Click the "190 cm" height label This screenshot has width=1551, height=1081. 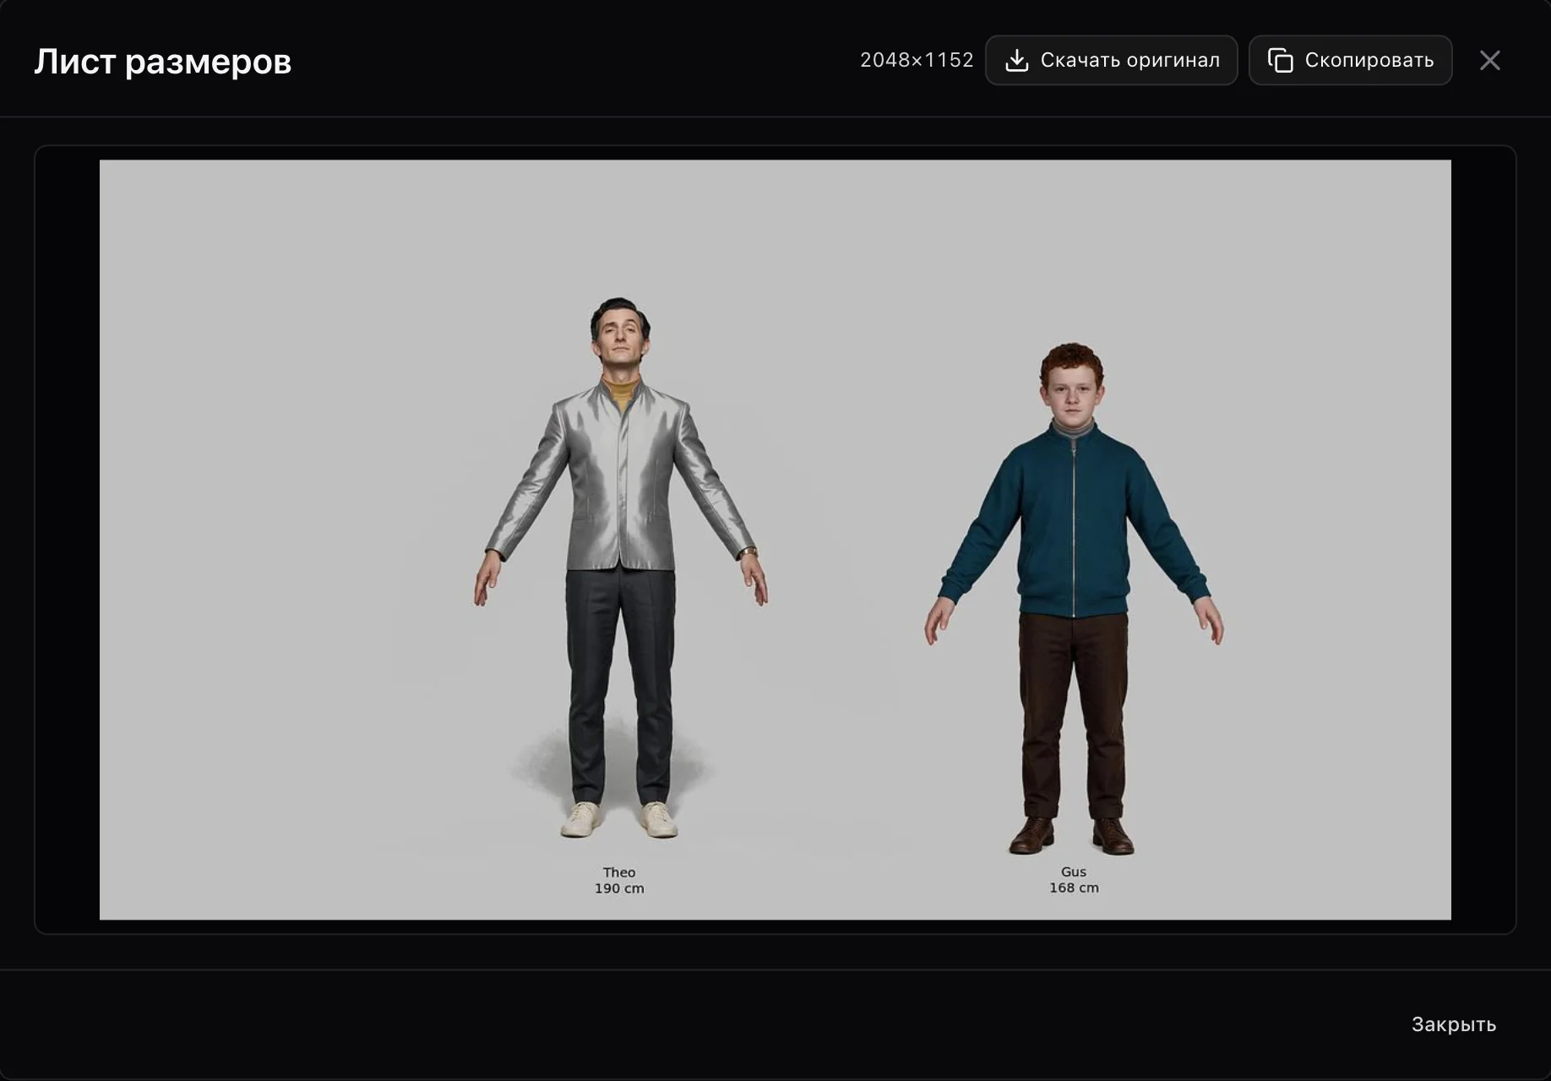[x=619, y=888]
